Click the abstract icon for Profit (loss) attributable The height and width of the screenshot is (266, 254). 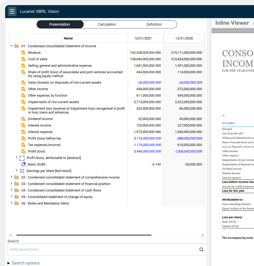(x=22, y=158)
